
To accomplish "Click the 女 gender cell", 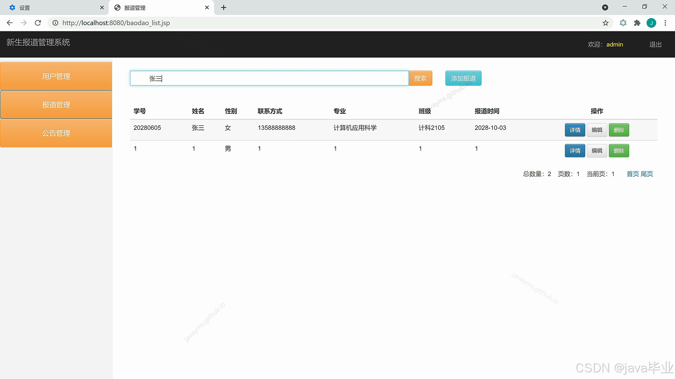I will [x=228, y=128].
